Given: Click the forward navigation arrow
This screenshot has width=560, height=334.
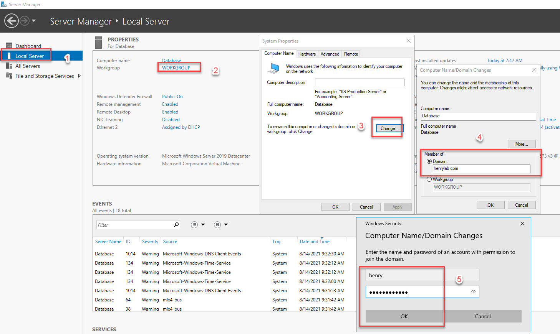Looking at the screenshot, I should click(x=25, y=21).
